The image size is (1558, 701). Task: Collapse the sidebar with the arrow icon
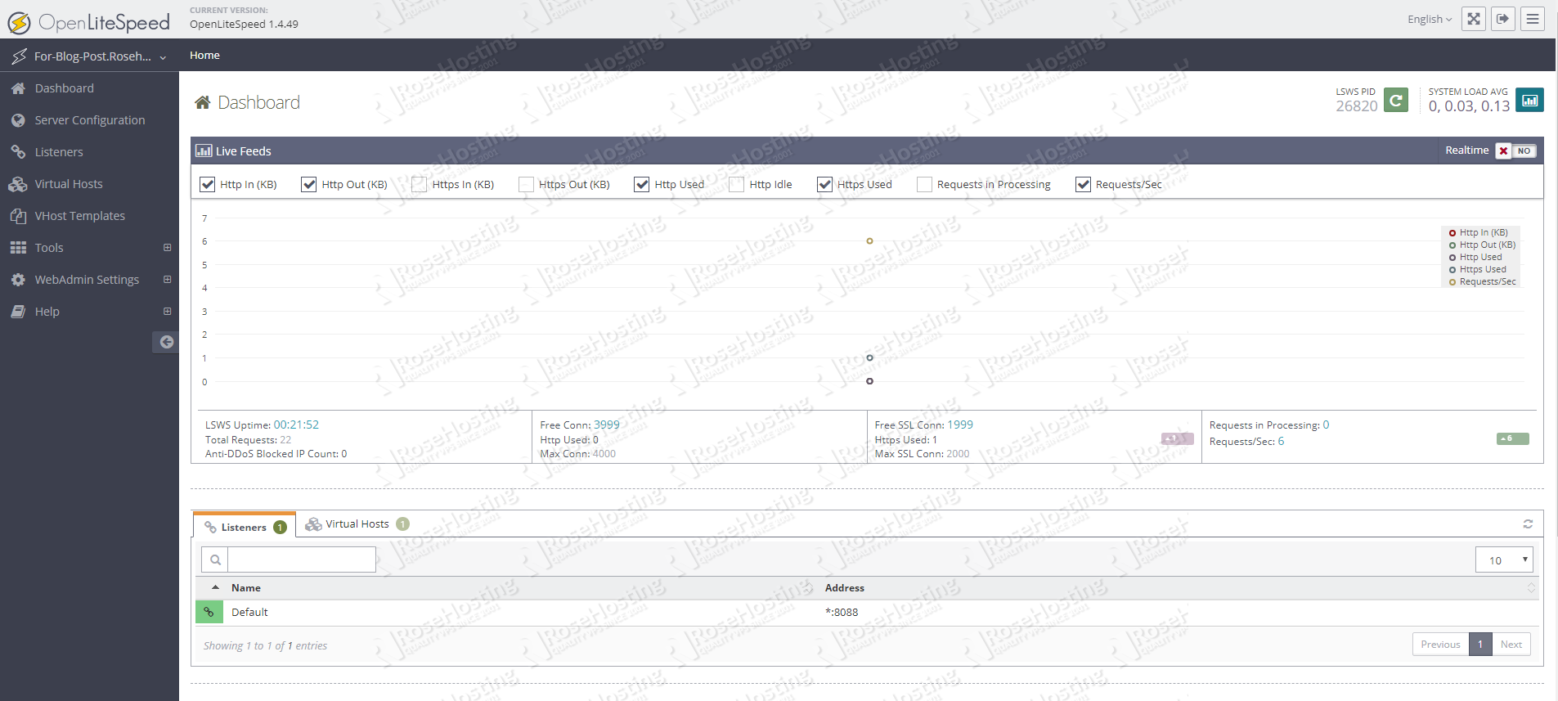(166, 342)
